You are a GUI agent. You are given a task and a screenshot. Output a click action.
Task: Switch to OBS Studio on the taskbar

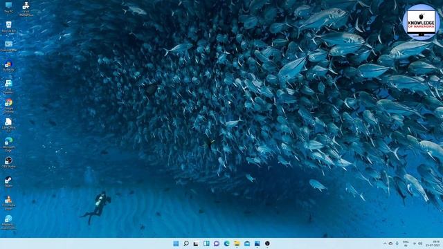[267, 243]
